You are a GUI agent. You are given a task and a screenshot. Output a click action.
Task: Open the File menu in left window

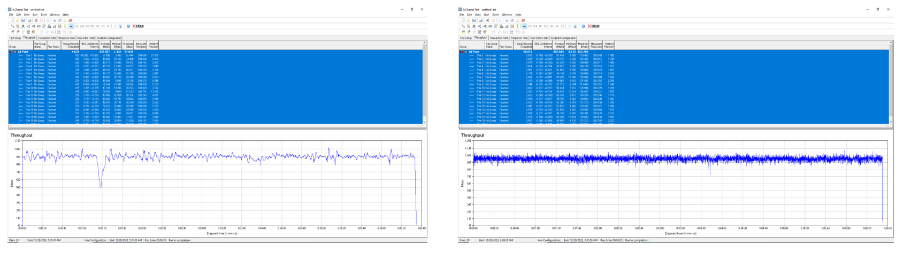11,14
